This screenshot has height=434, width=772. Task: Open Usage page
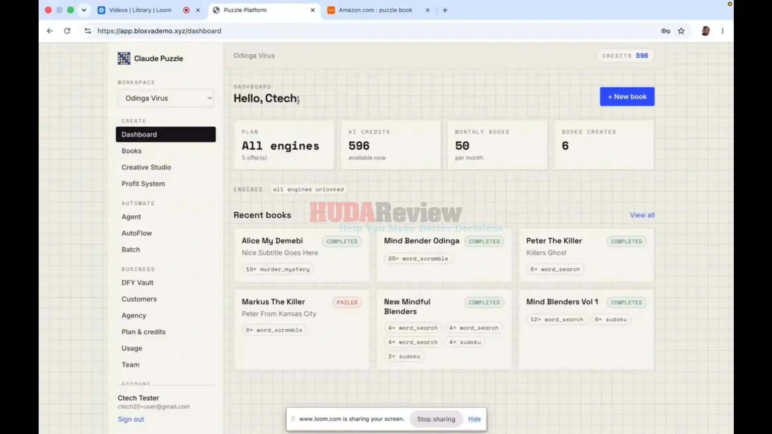(x=132, y=348)
